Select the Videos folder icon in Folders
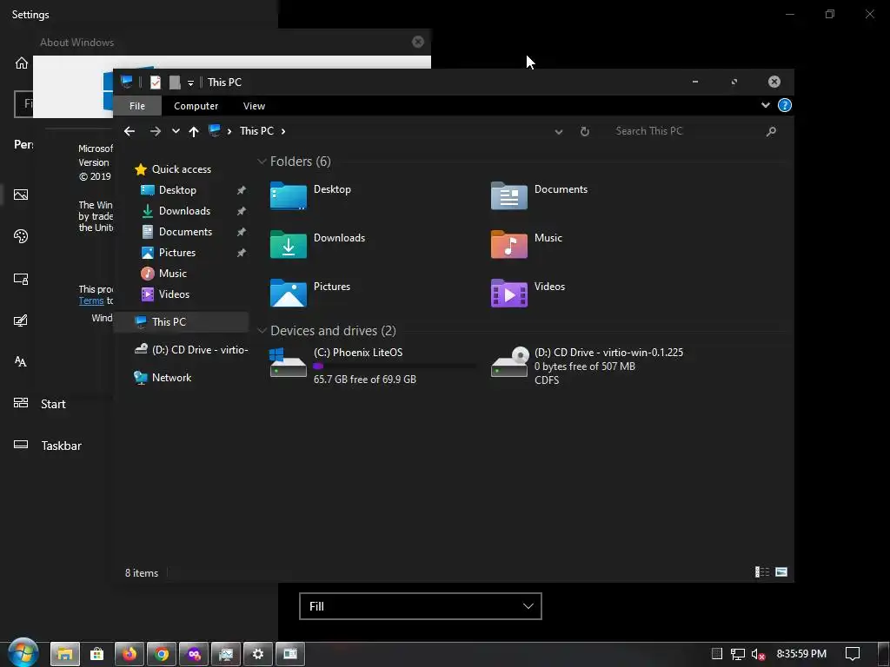This screenshot has height=667, width=890. click(509, 293)
